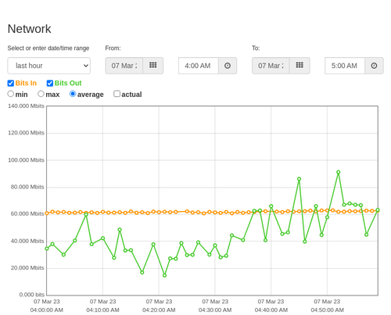Uncheck the Bits In checkbox
391x315 pixels.
(11, 83)
